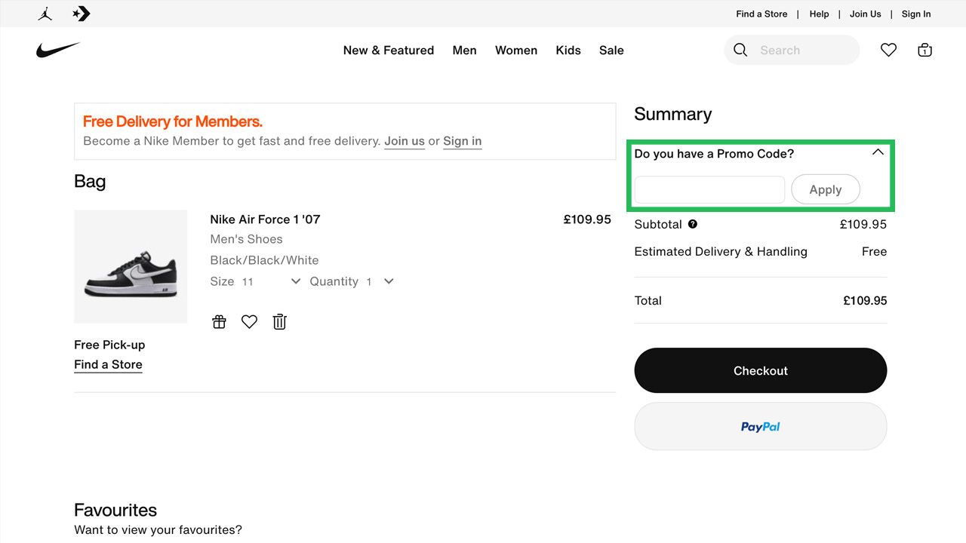Select the Nike swoosh home logo
The height and width of the screenshot is (543, 966).
pos(58,50)
